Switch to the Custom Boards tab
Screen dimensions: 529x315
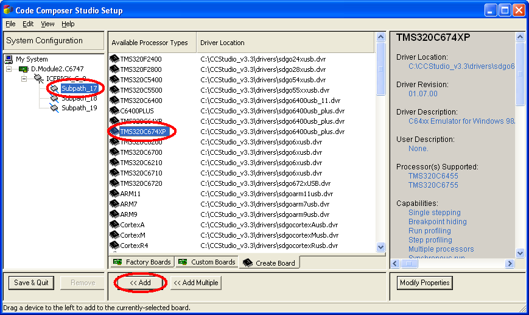[207, 262]
